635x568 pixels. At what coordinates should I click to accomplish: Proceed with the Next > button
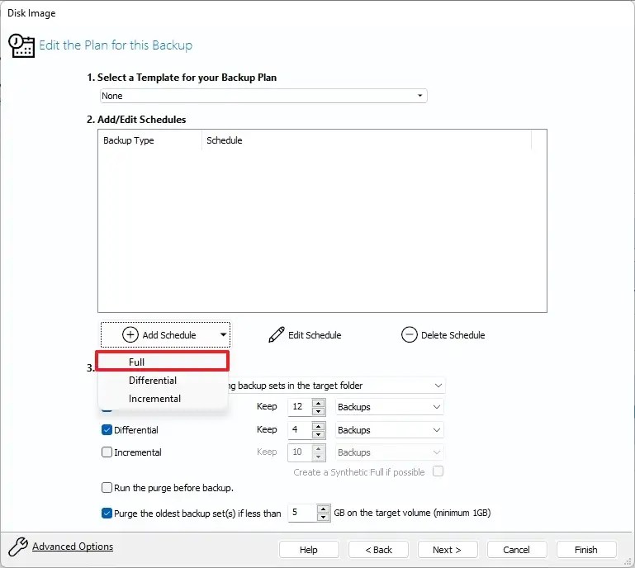click(447, 549)
